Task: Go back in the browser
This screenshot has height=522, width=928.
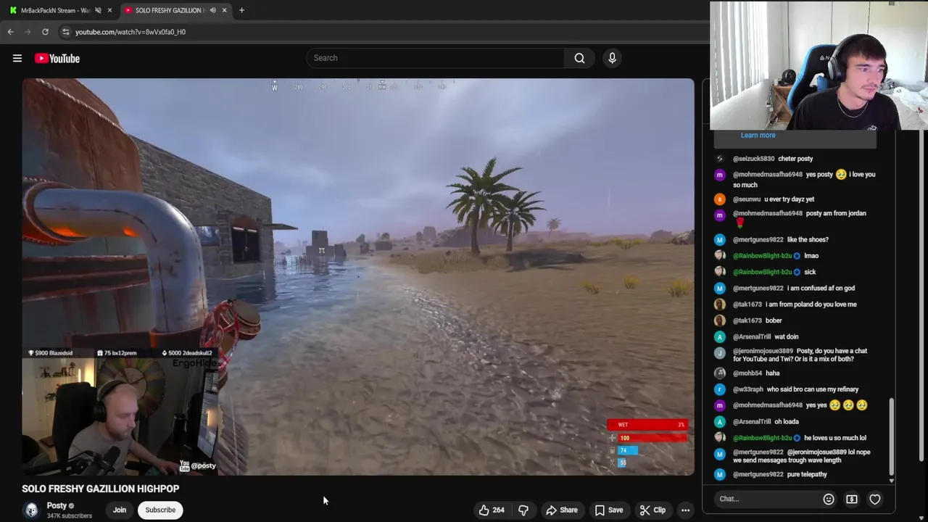Action: click(x=11, y=32)
